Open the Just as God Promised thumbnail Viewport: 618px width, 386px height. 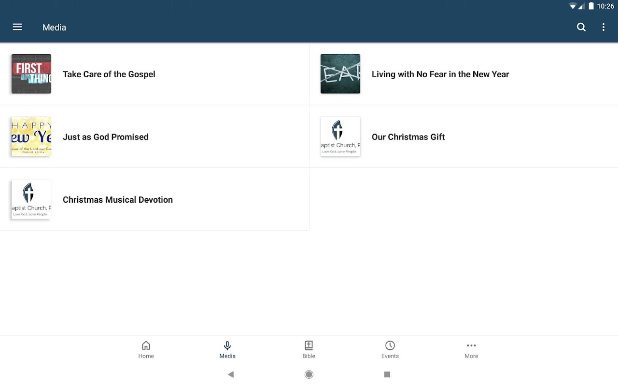pyautogui.click(x=31, y=137)
